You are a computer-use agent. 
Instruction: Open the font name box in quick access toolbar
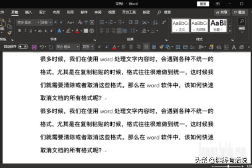coord(68,47)
